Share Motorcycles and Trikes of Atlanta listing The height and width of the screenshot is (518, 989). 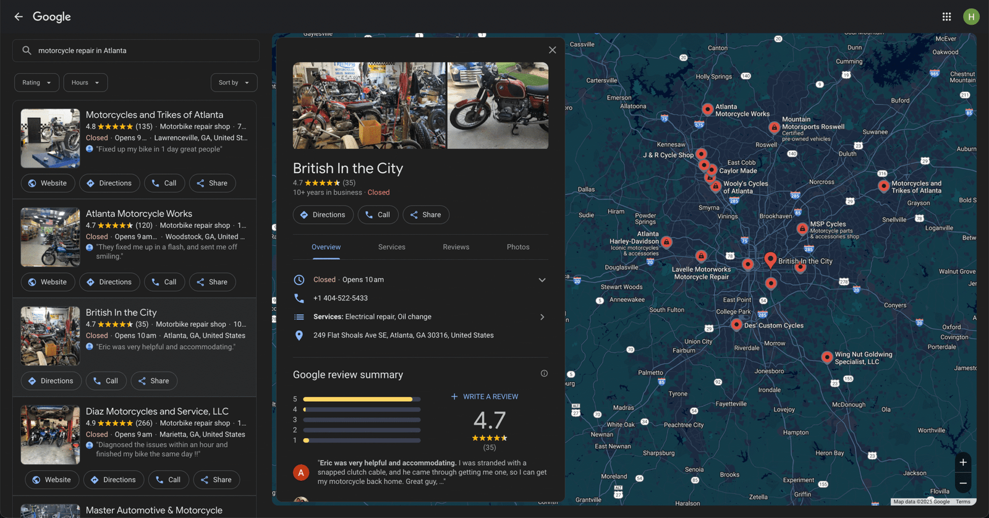tap(212, 183)
